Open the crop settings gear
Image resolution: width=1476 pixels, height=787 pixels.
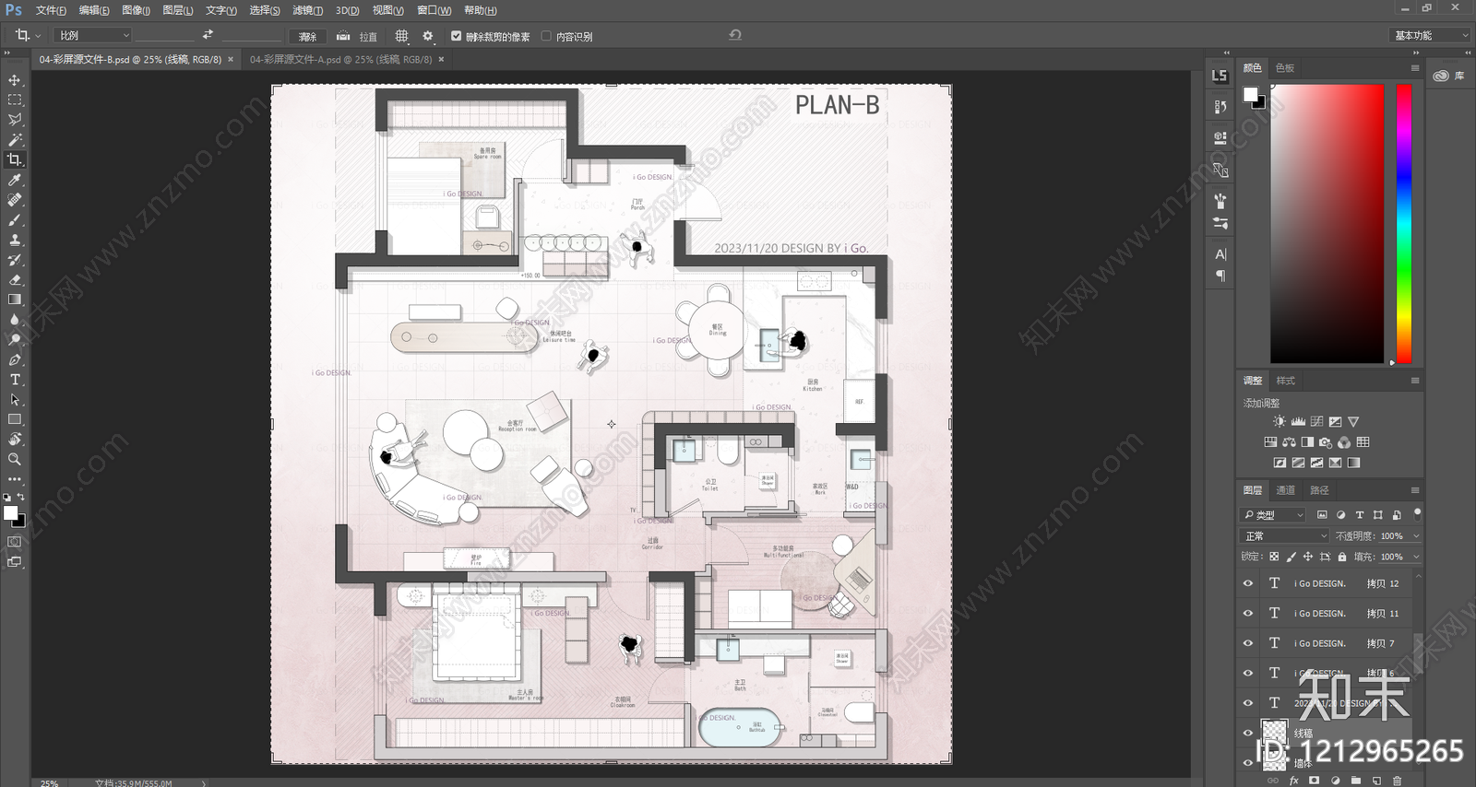[x=427, y=36]
